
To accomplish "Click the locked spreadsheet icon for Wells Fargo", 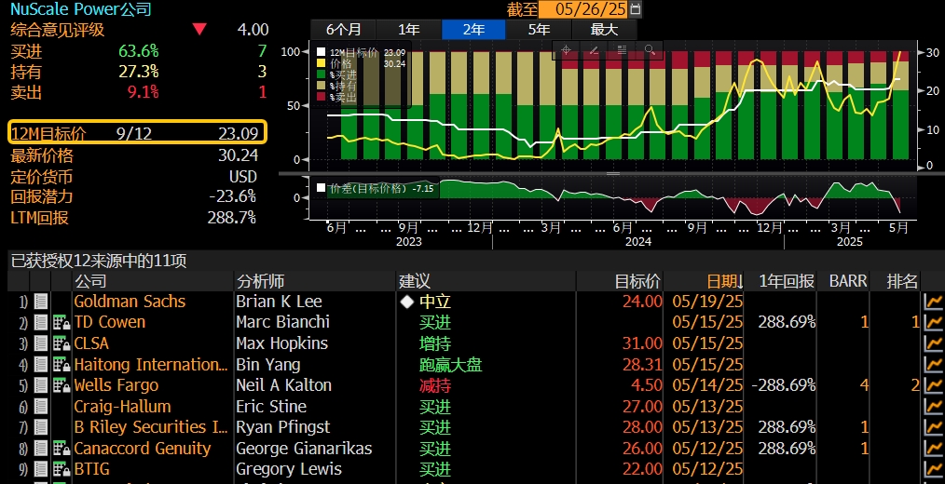I will (x=62, y=385).
